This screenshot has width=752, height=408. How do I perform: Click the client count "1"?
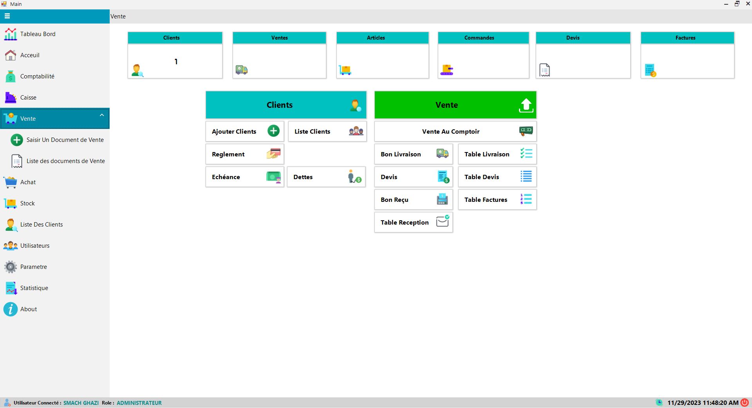[x=176, y=62]
